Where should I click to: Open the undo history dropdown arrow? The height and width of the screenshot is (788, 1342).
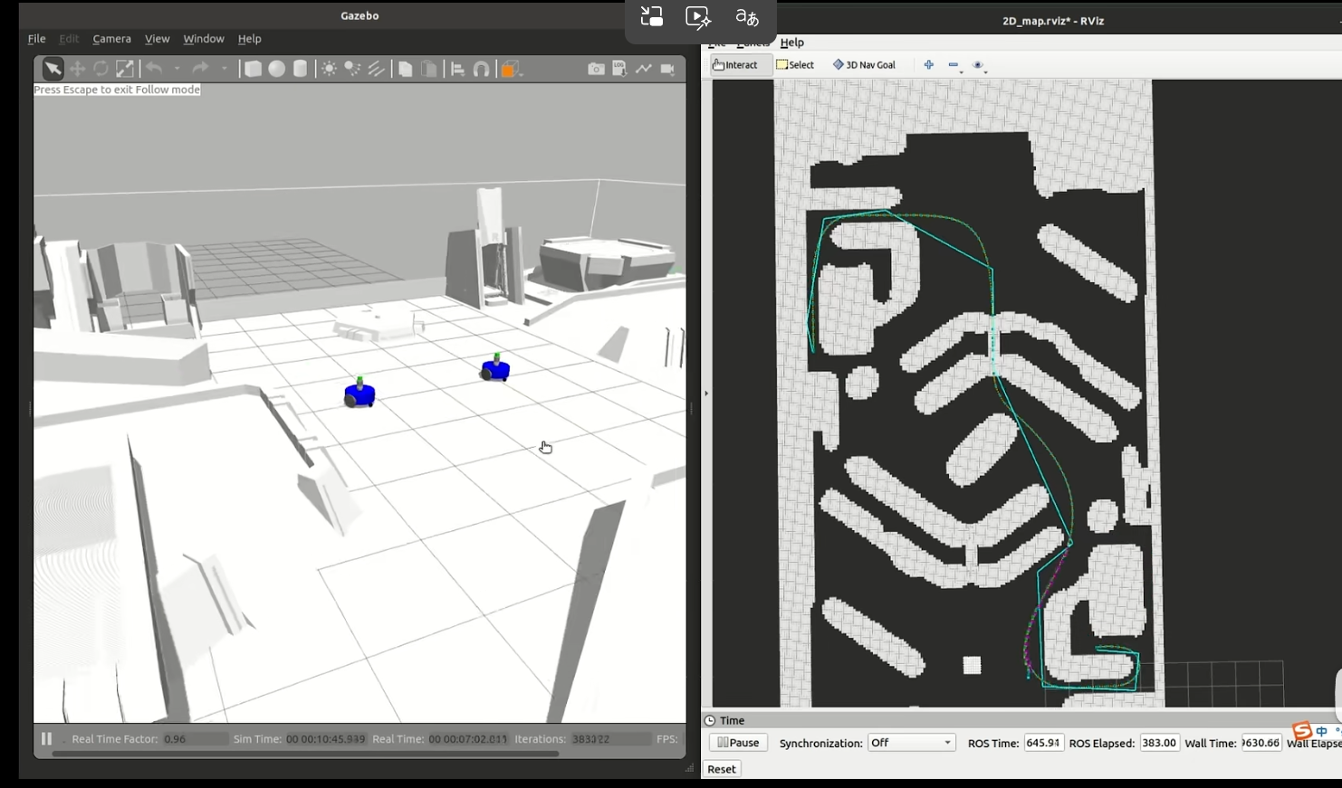click(177, 69)
